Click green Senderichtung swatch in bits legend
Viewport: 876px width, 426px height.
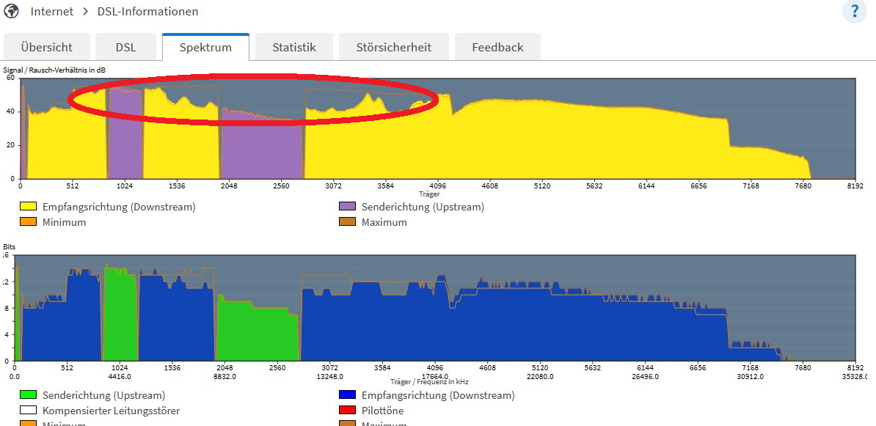click(28, 396)
